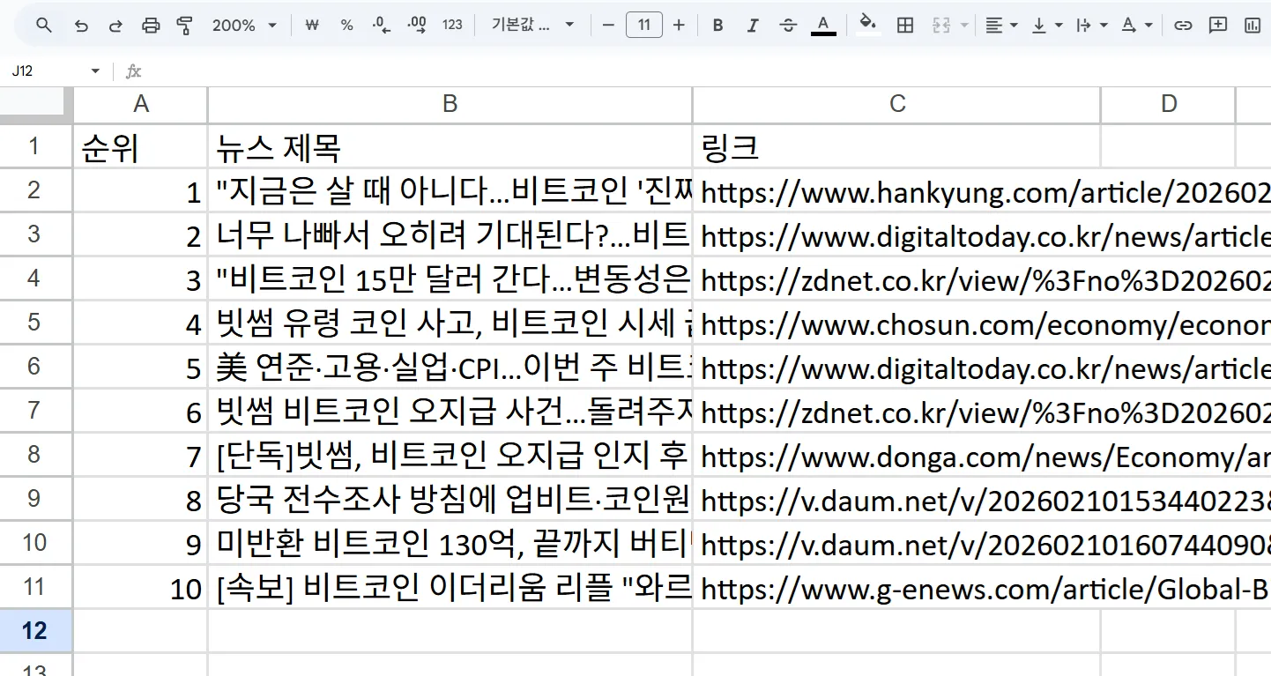The height and width of the screenshot is (676, 1271).
Task: Select the "너무 나빠서 오히려 기대된다" cell
Action: [x=450, y=234]
